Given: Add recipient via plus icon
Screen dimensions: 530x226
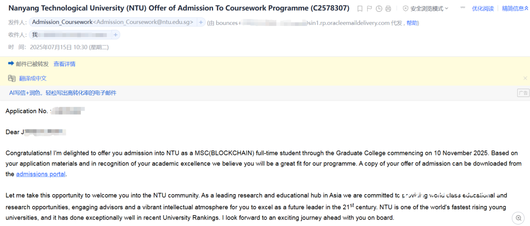Looking at the screenshot, I should (x=115, y=35).
